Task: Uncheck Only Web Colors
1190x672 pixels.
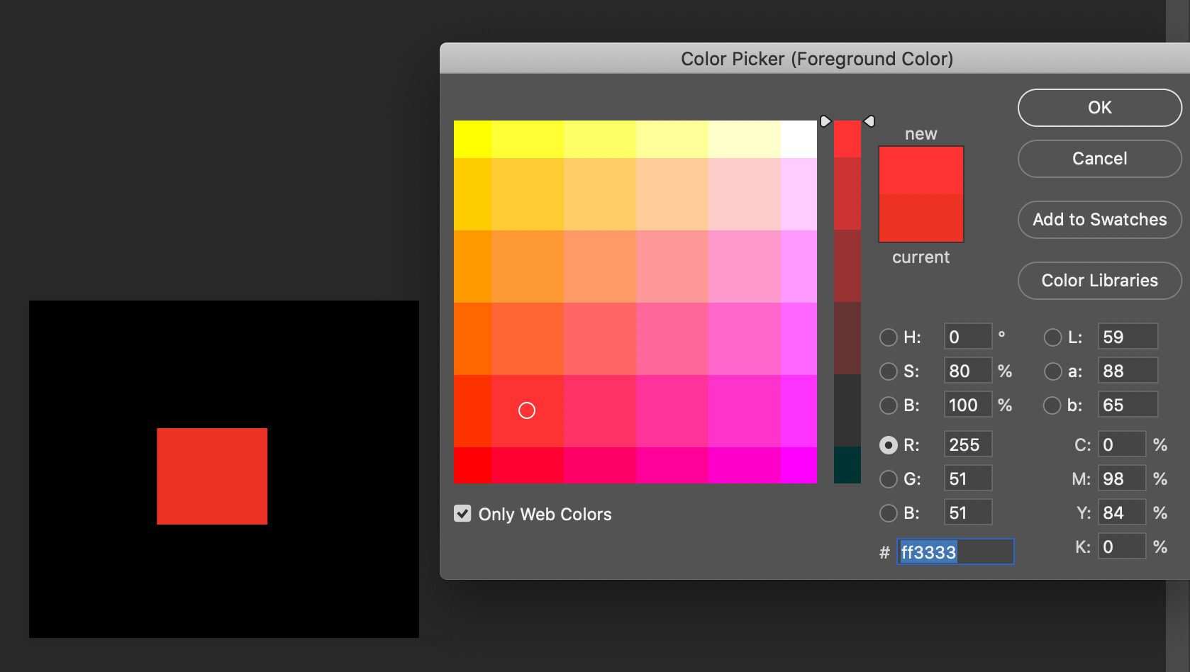Action: (x=462, y=513)
